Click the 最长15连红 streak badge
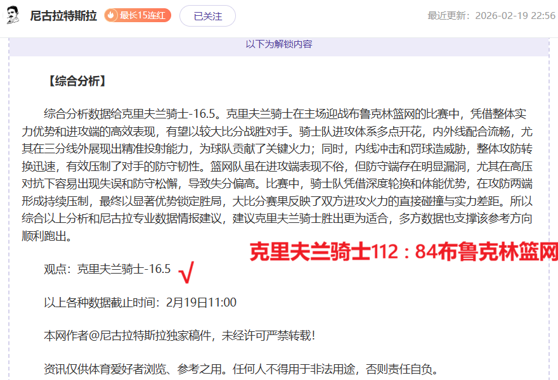 pos(138,15)
